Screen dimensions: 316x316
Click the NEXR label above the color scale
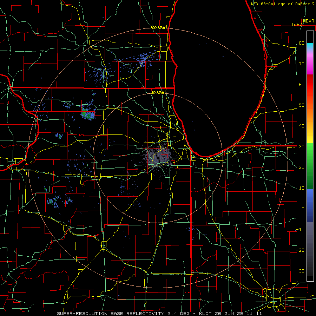(309, 21)
